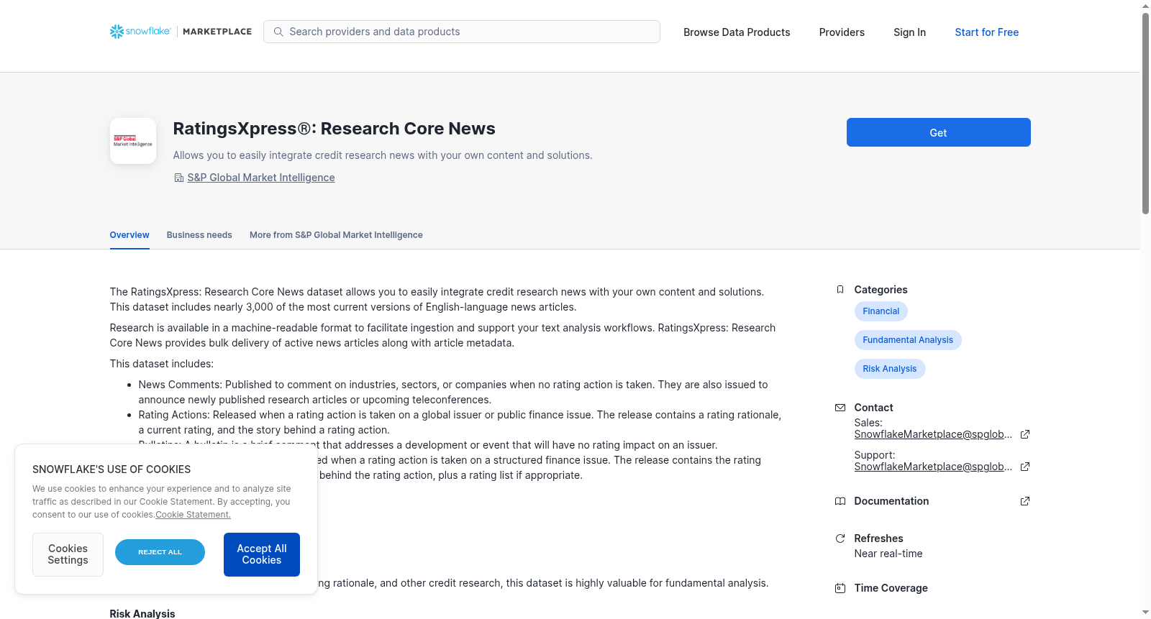The width and height of the screenshot is (1151, 619).
Task: Open Browse Data Products menu
Action: [x=737, y=32]
